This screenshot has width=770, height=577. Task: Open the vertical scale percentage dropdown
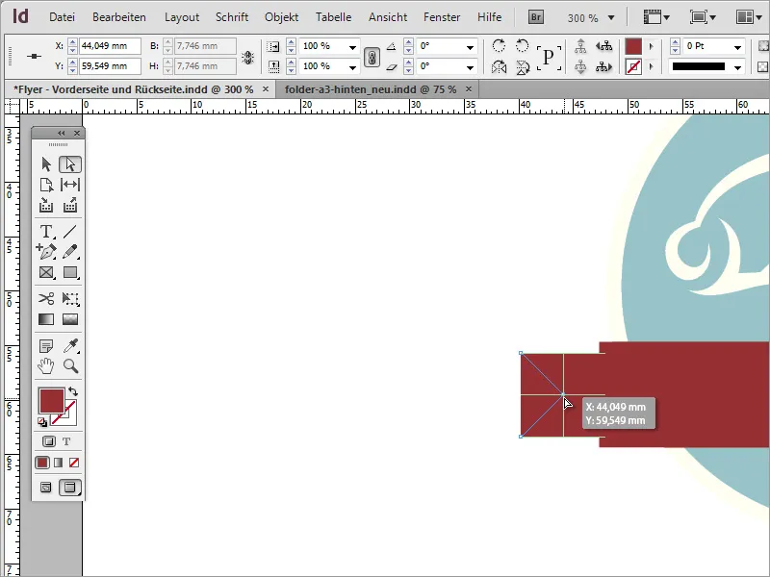[352, 67]
